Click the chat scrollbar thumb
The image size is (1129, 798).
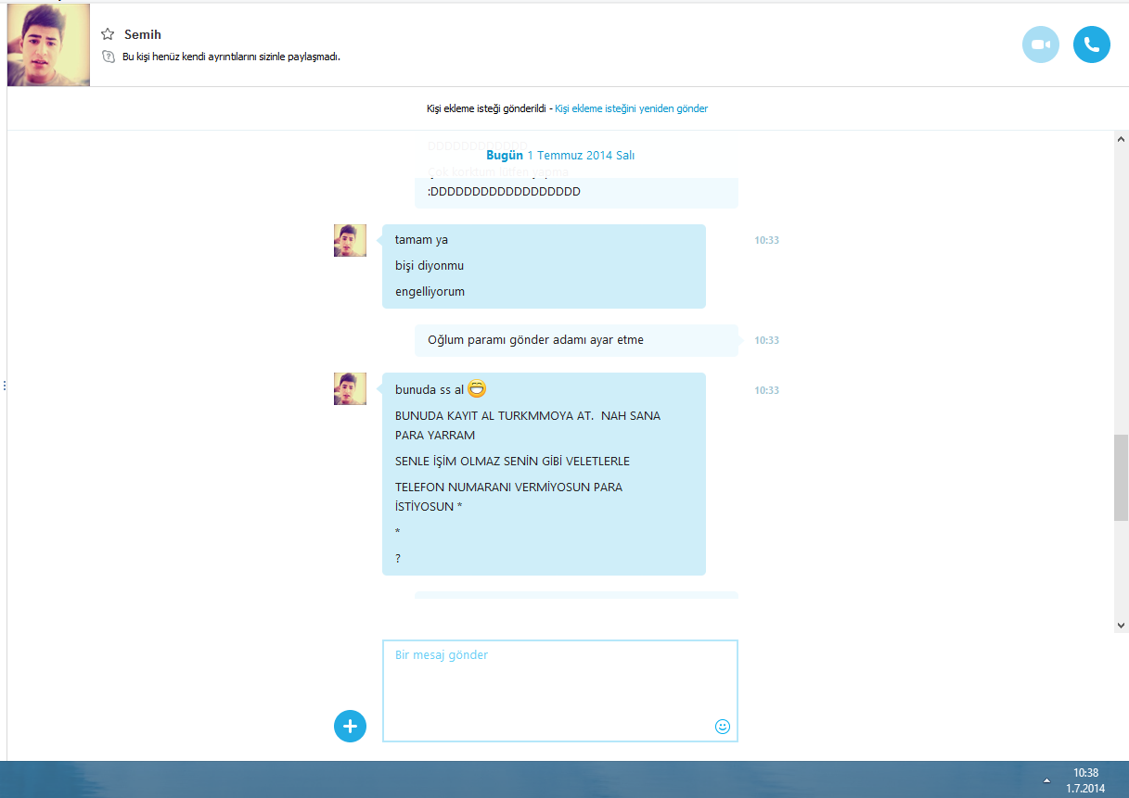click(x=1121, y=478)
